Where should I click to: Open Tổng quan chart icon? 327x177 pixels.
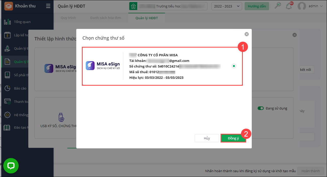coord(7,22)
